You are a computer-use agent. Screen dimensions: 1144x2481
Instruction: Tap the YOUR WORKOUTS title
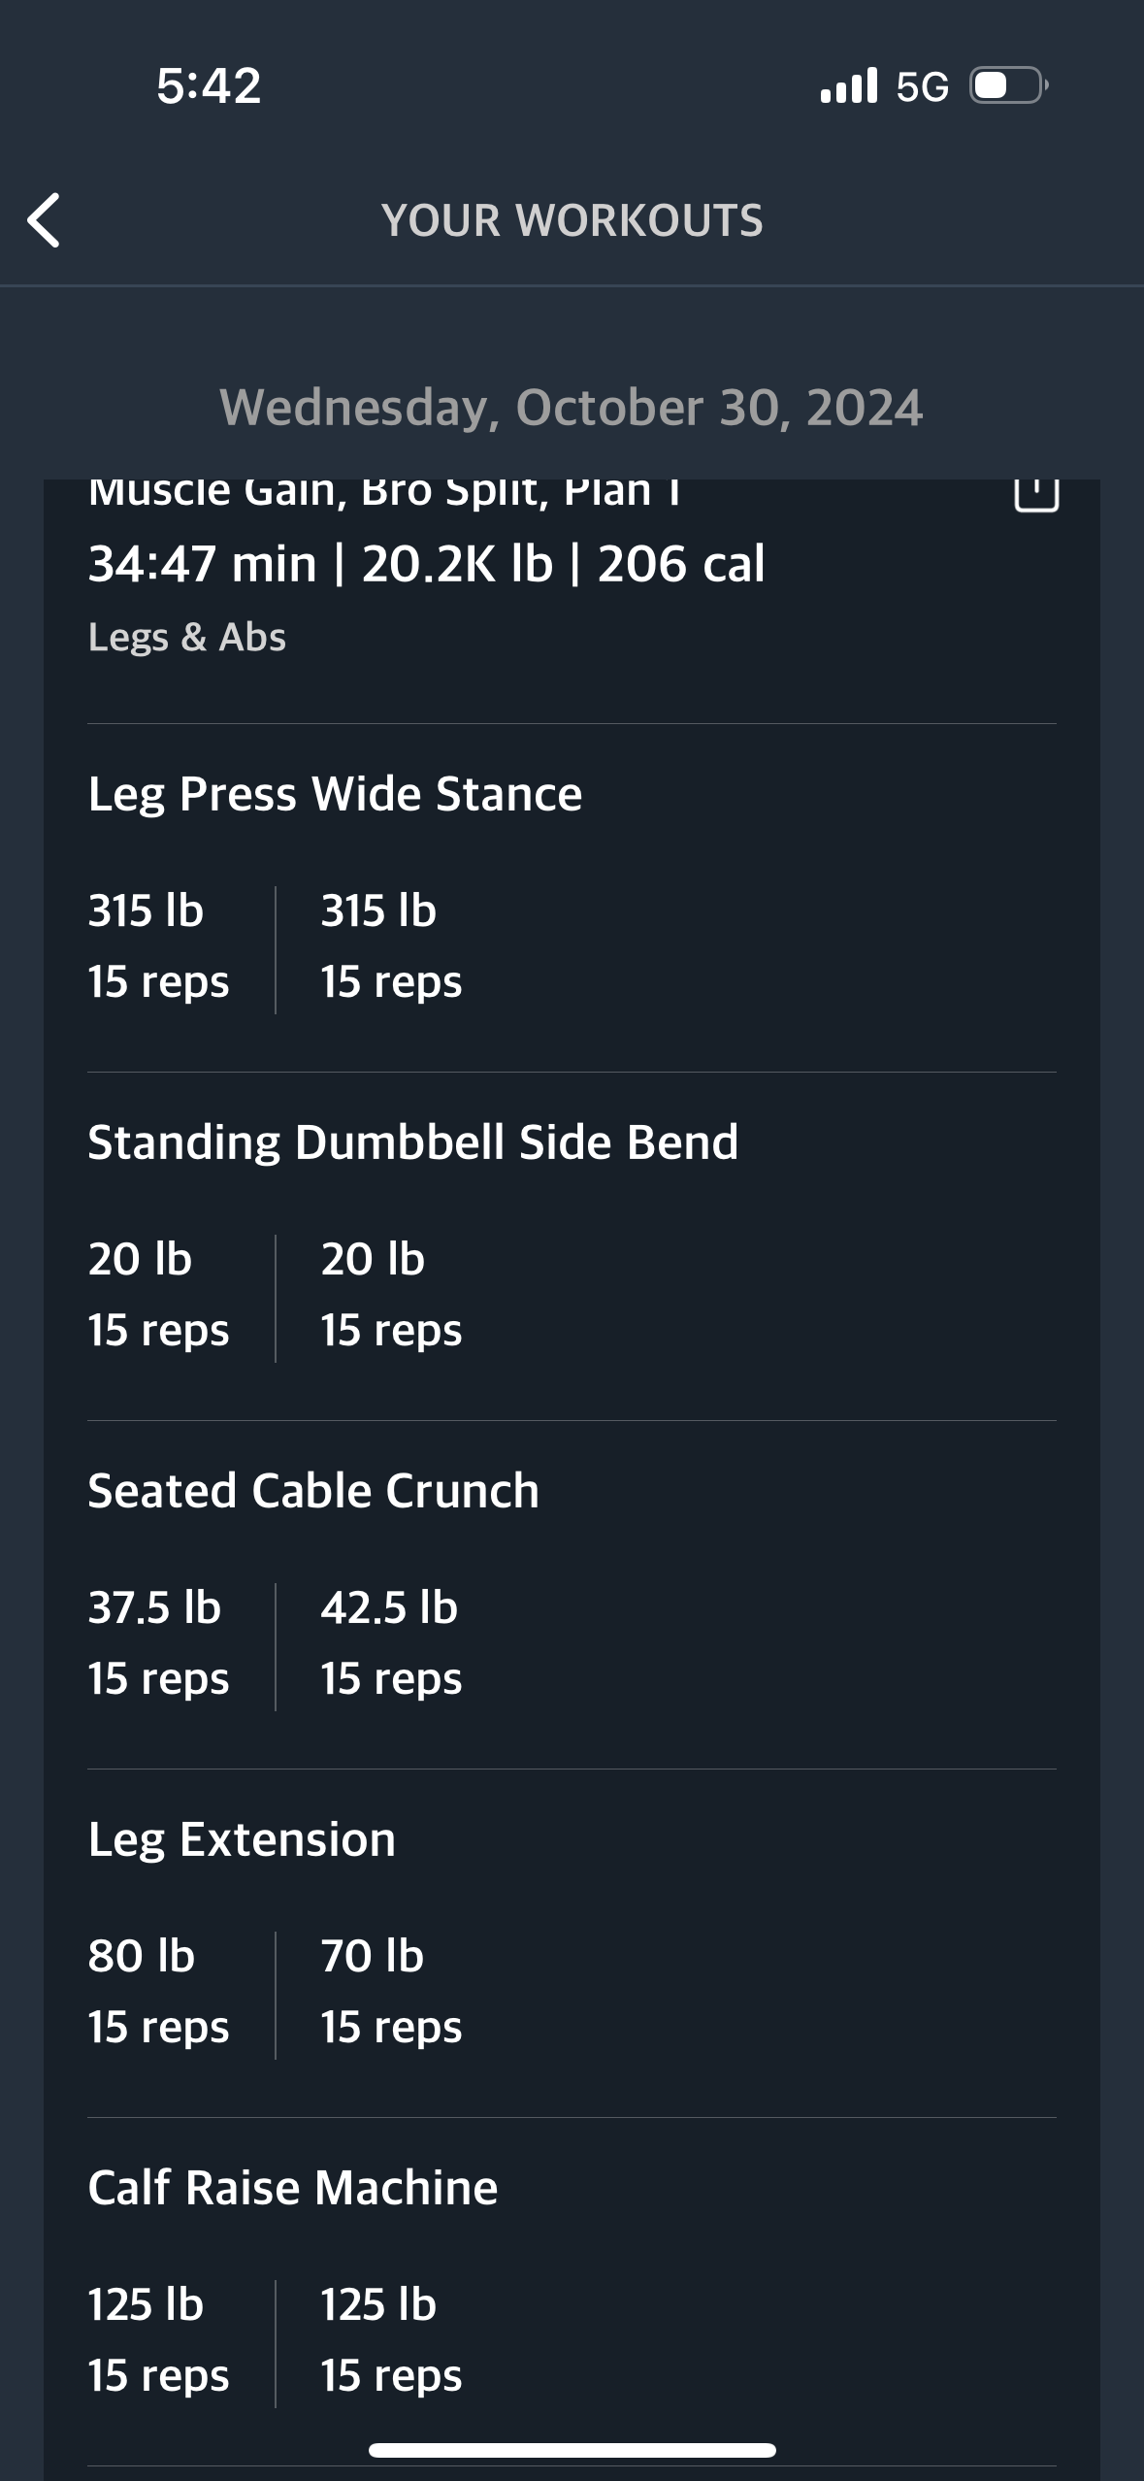(572, 220)
